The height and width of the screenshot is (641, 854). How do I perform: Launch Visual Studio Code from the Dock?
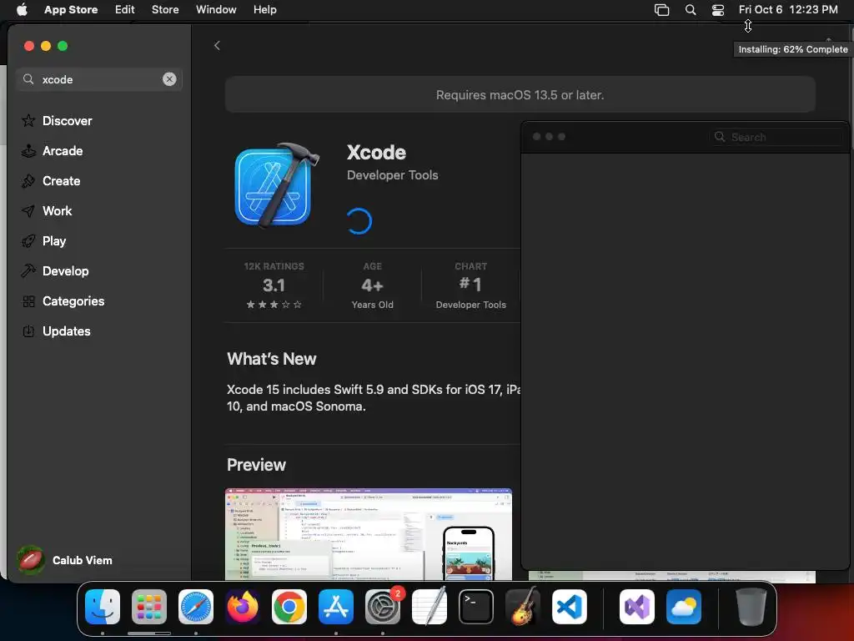tap(570, 607)
